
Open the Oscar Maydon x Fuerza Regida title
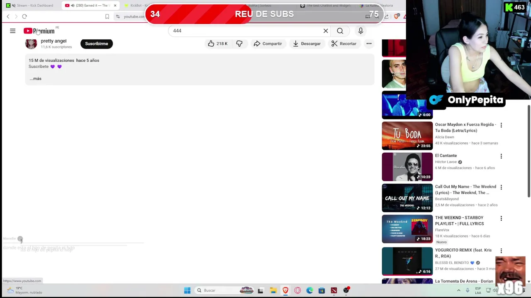click(465, 127)
